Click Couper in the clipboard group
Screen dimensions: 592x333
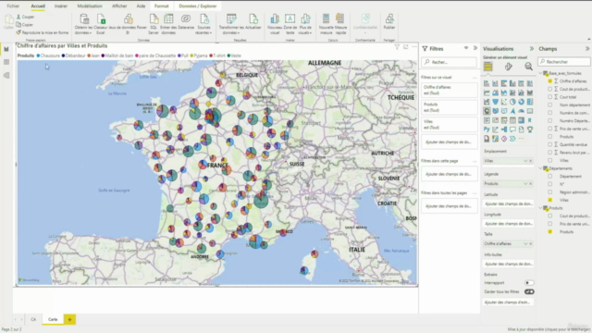click(25, 17)
